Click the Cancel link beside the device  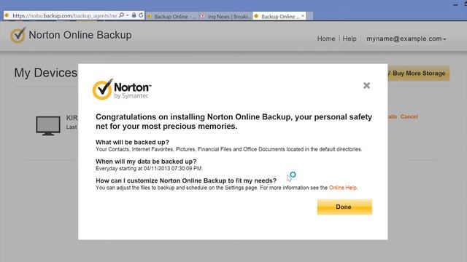coord(409,116)
